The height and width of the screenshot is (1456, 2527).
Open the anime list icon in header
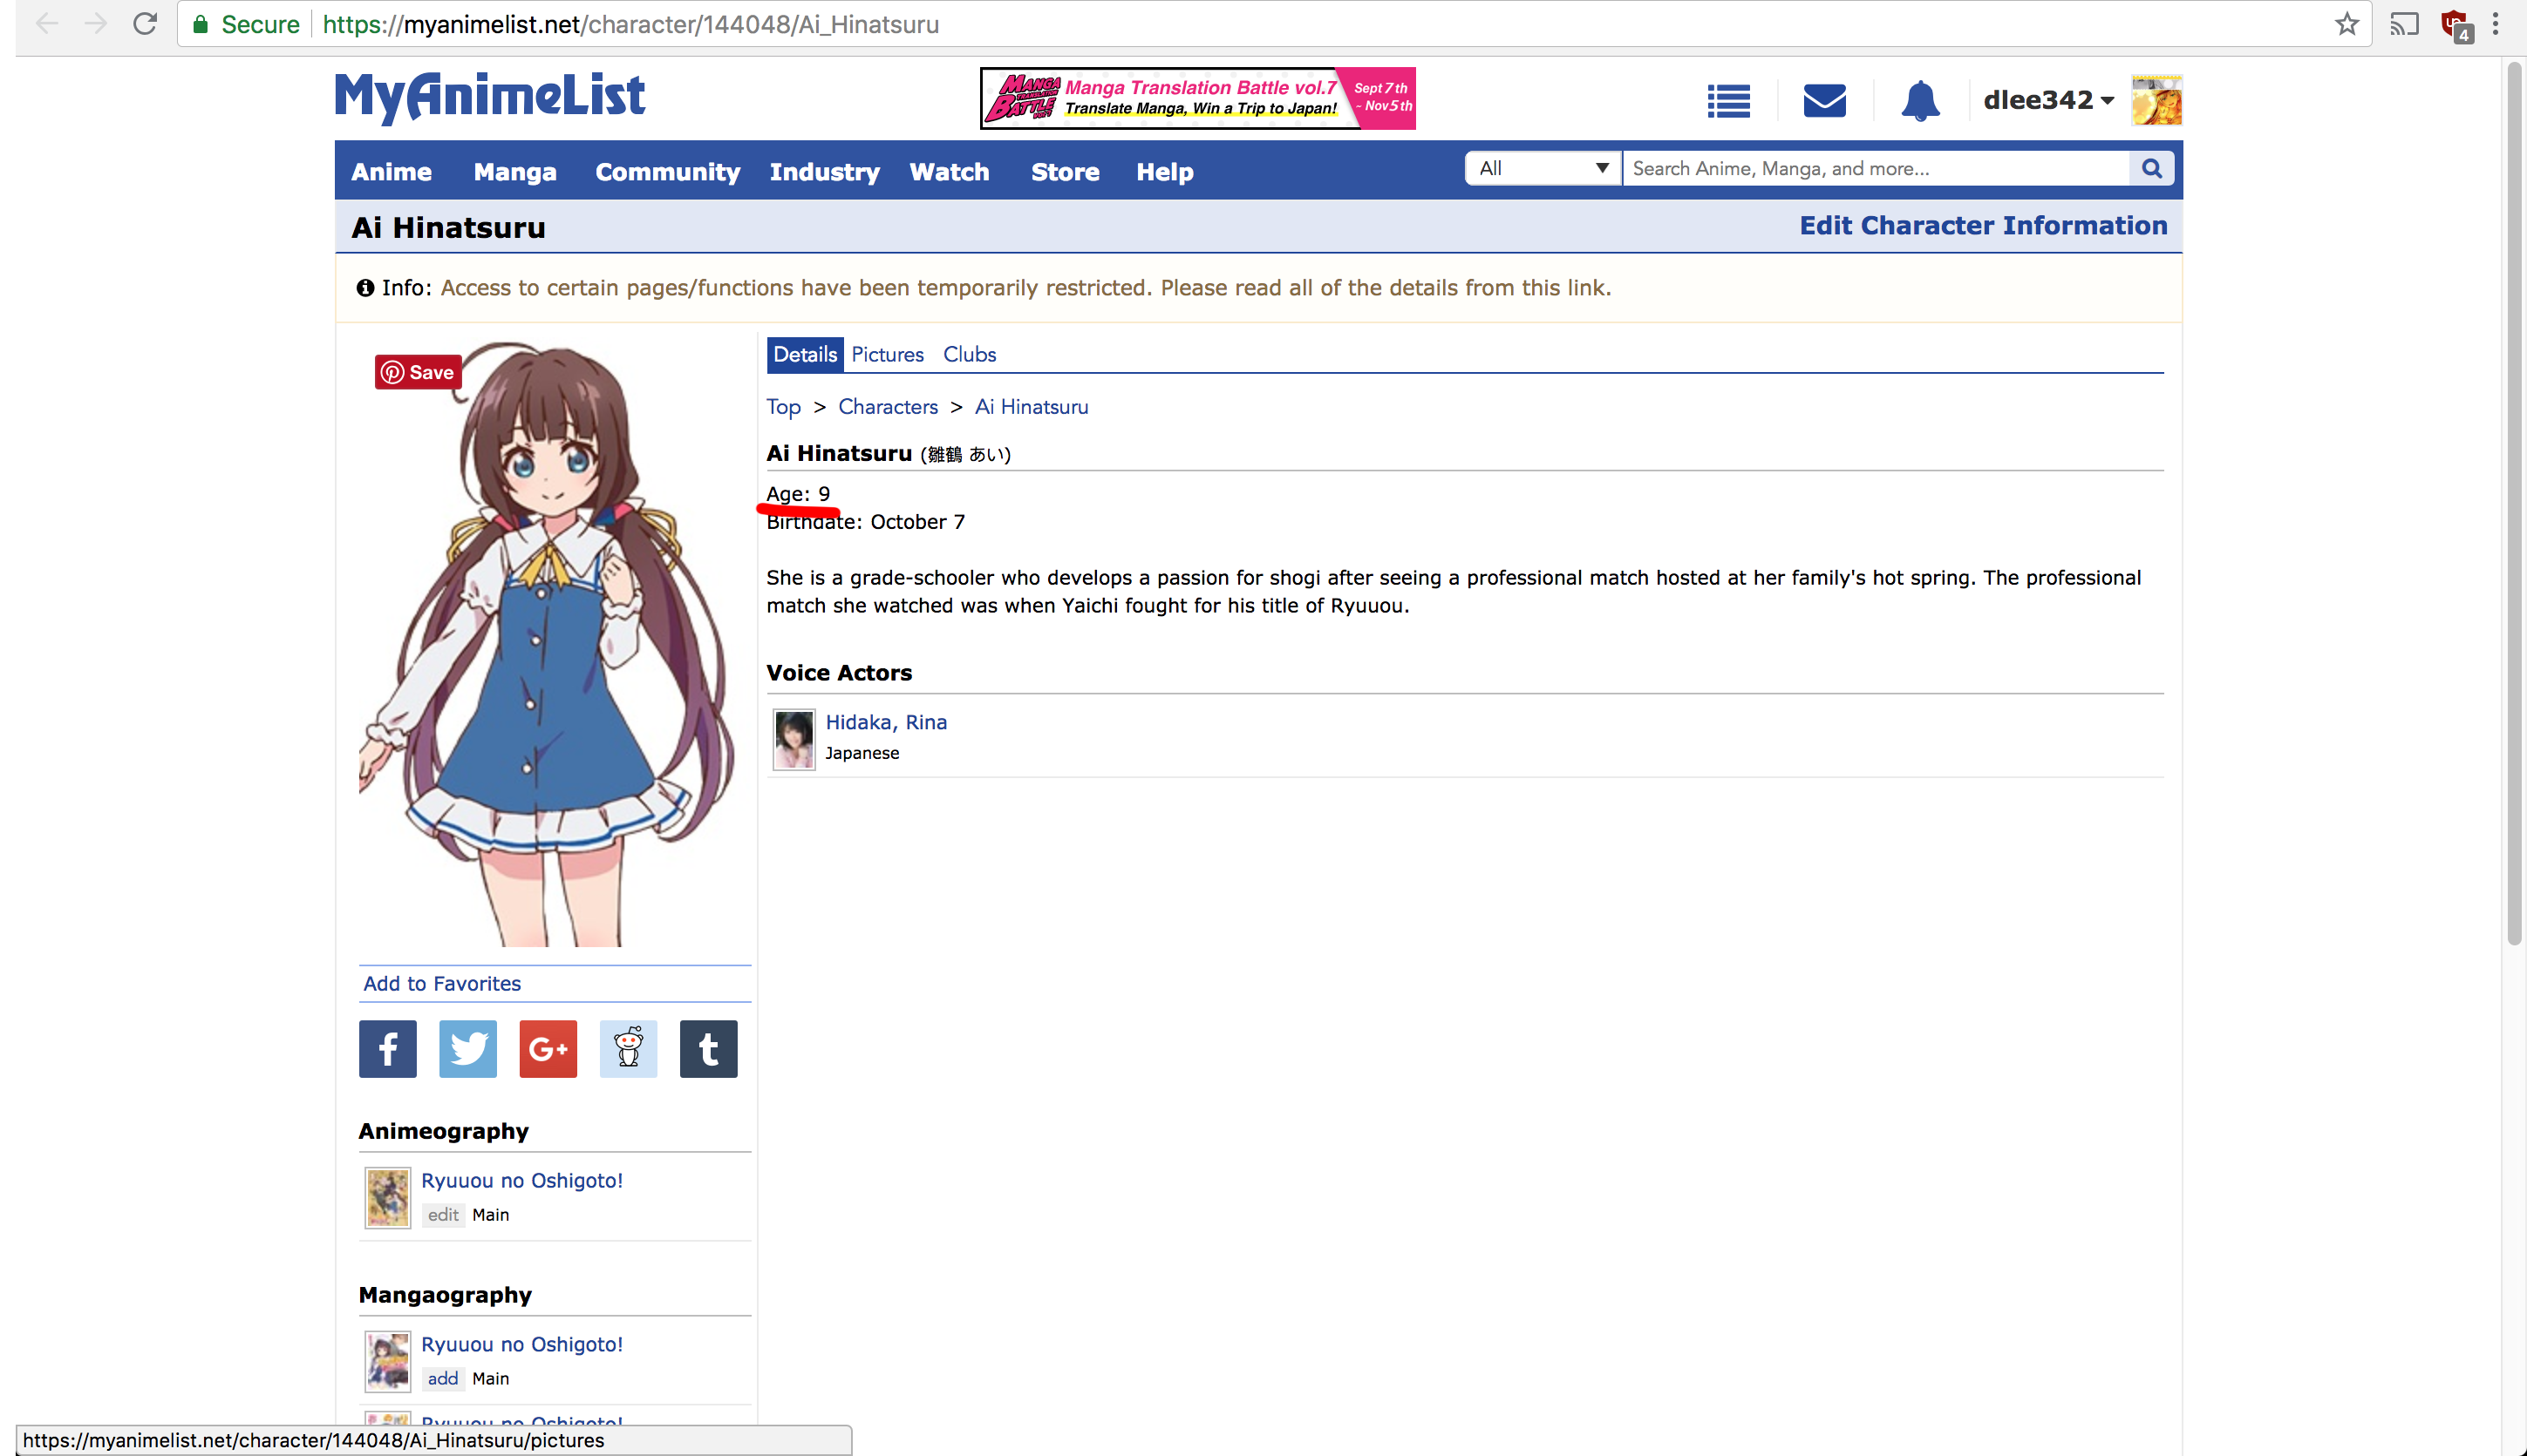coord(1728,101)
